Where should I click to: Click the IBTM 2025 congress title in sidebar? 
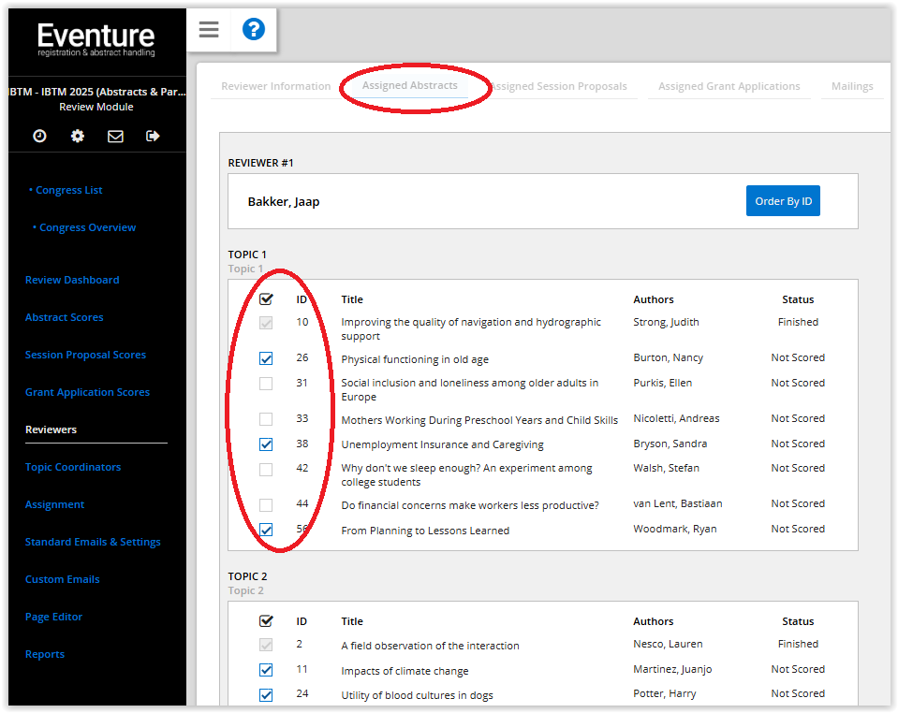point(97,92)
